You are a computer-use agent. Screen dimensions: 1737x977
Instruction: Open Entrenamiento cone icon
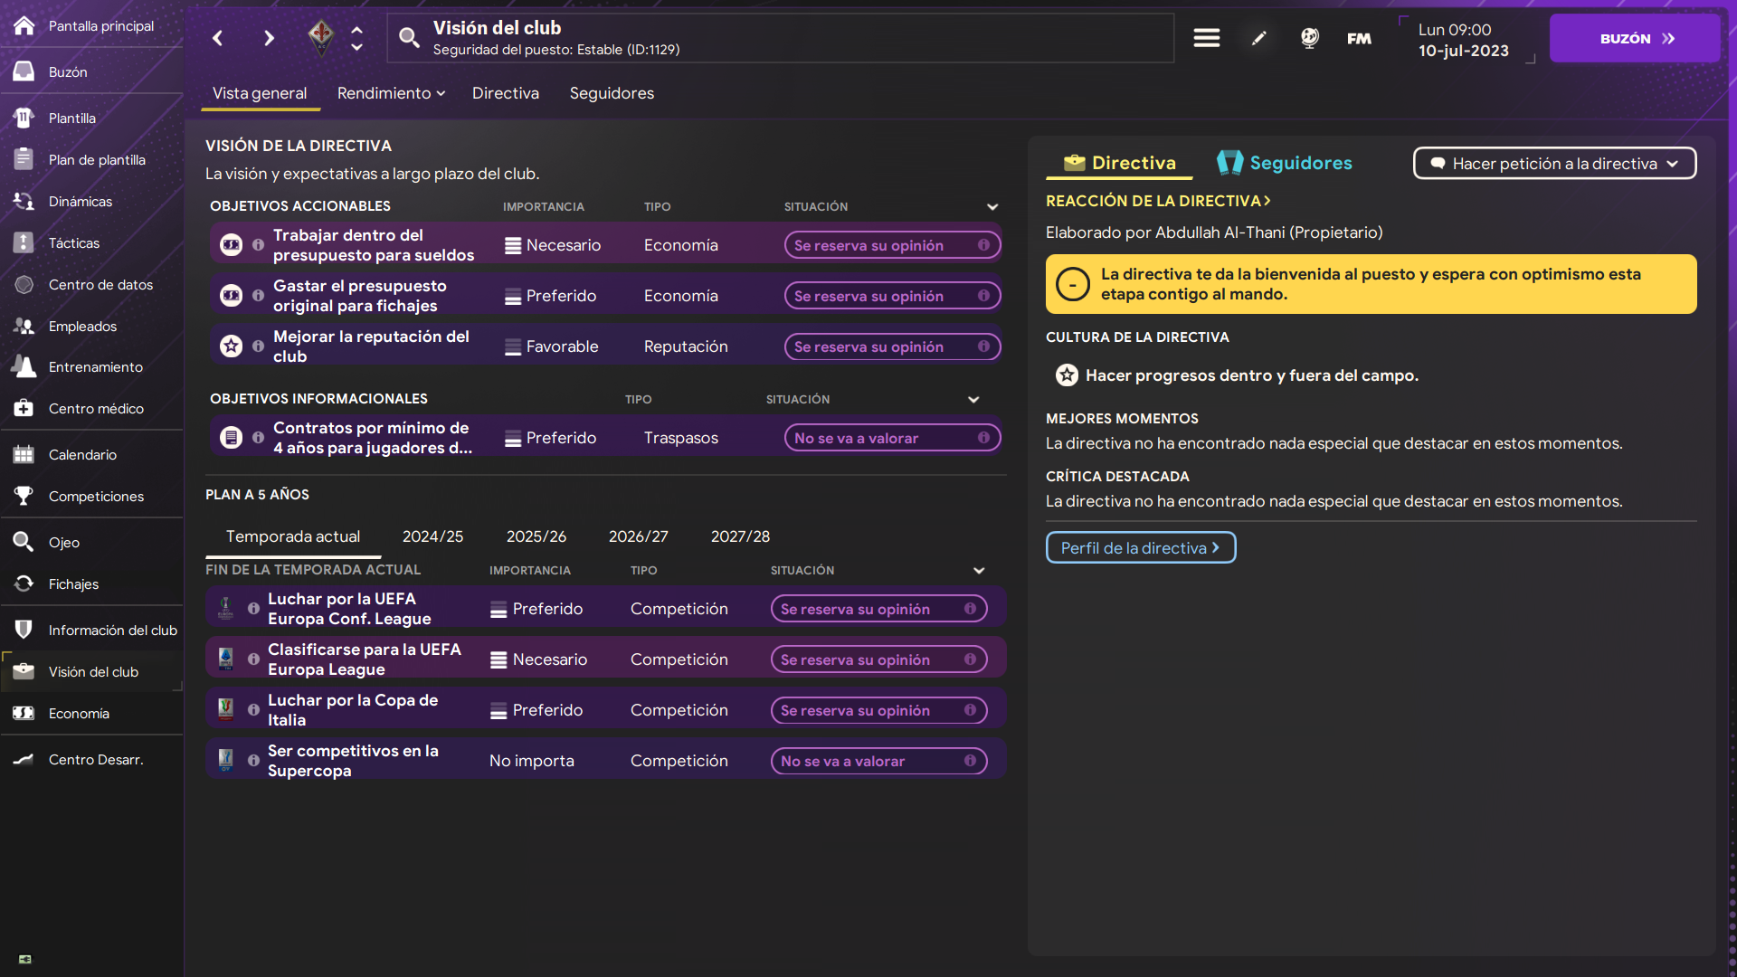click(24, 366)
